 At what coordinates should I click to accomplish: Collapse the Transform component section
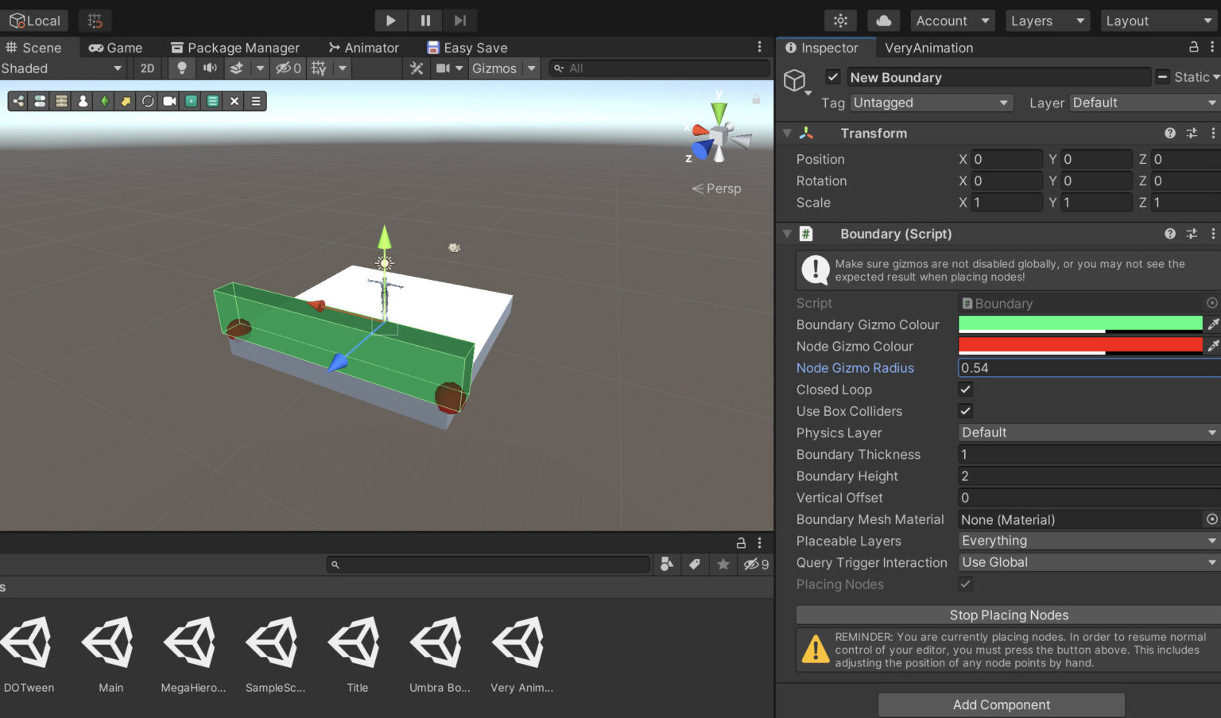click(787, 133)
